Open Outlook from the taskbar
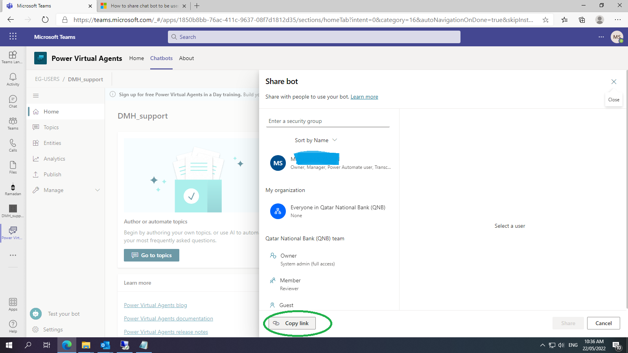The image size is (628, 353). (105, 345)
